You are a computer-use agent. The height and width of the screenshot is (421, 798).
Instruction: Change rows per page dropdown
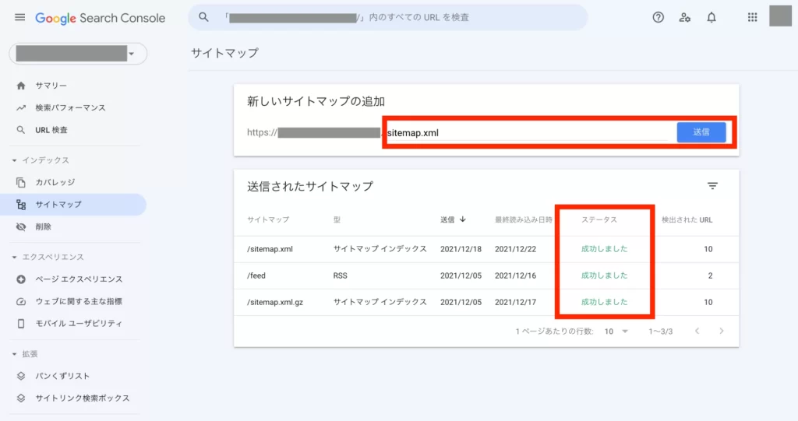(x=613, y=332)
